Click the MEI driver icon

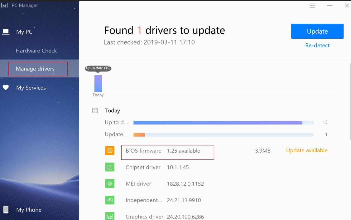(x=110, y=184)
